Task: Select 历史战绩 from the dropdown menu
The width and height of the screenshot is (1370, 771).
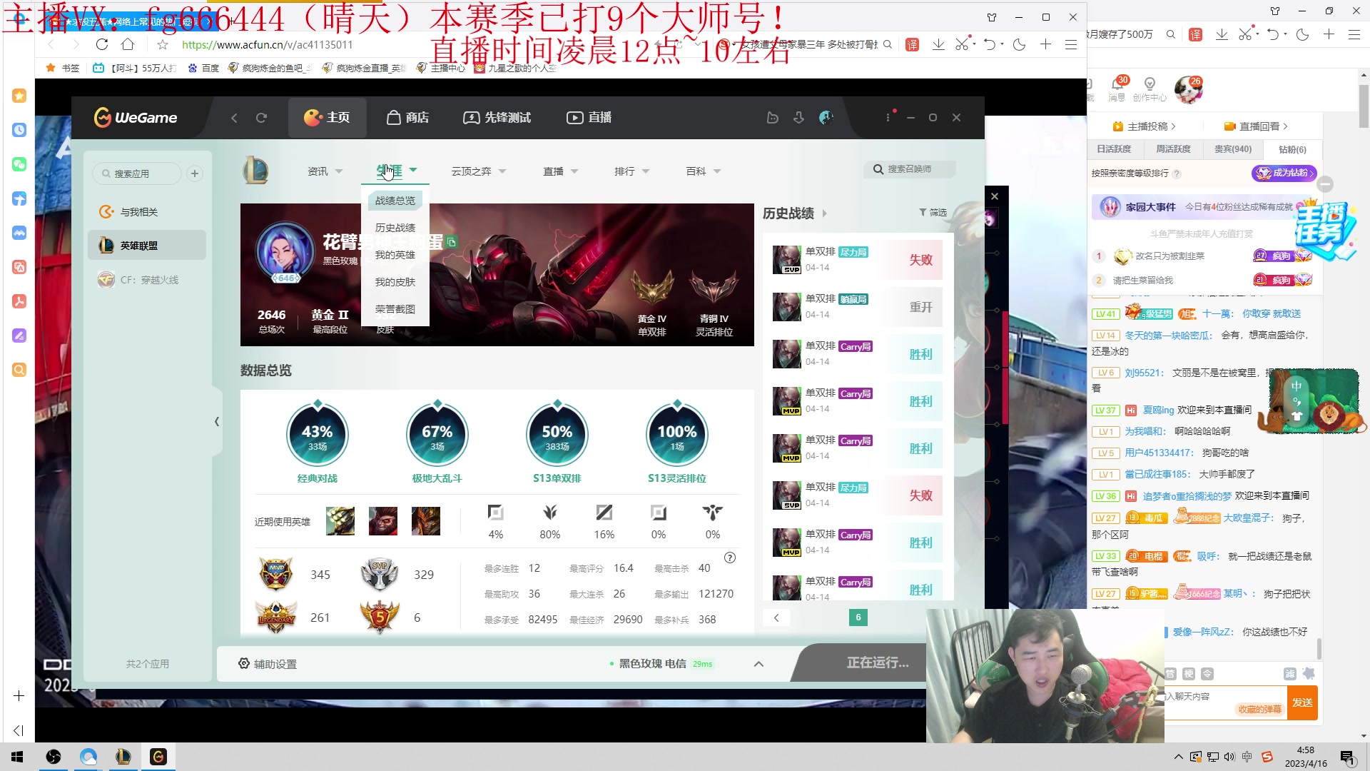Action: (x=395, y=228)
